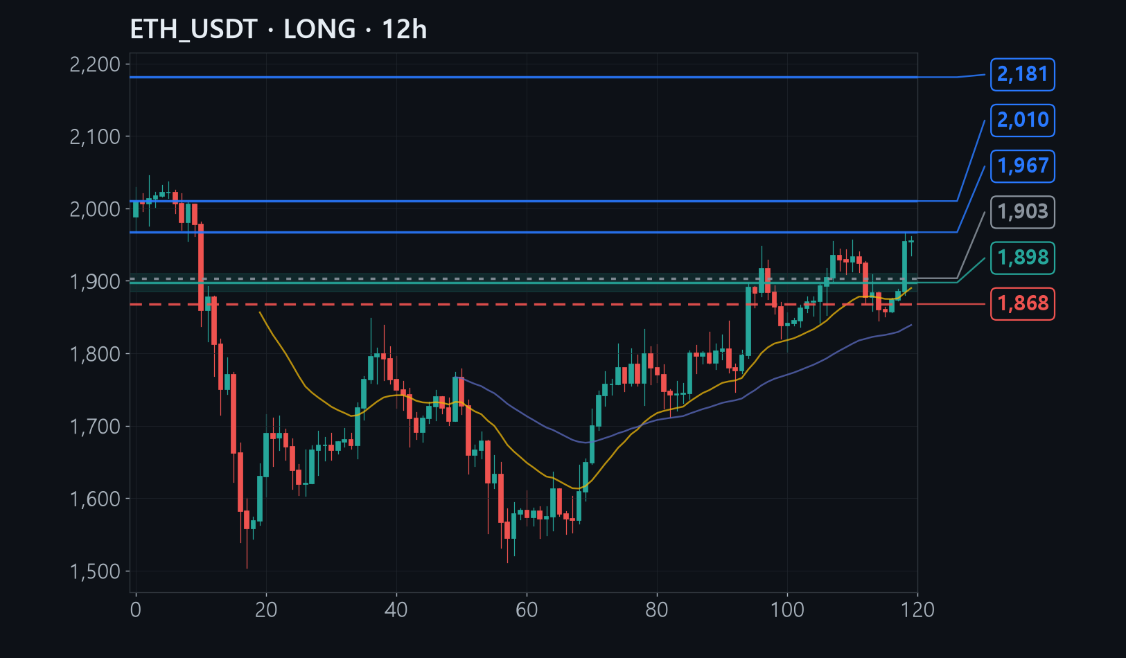Click the gray 1,903 price label
Image resolution: width=1126 pixels, height=658 pixels.
coord(1022,211)
